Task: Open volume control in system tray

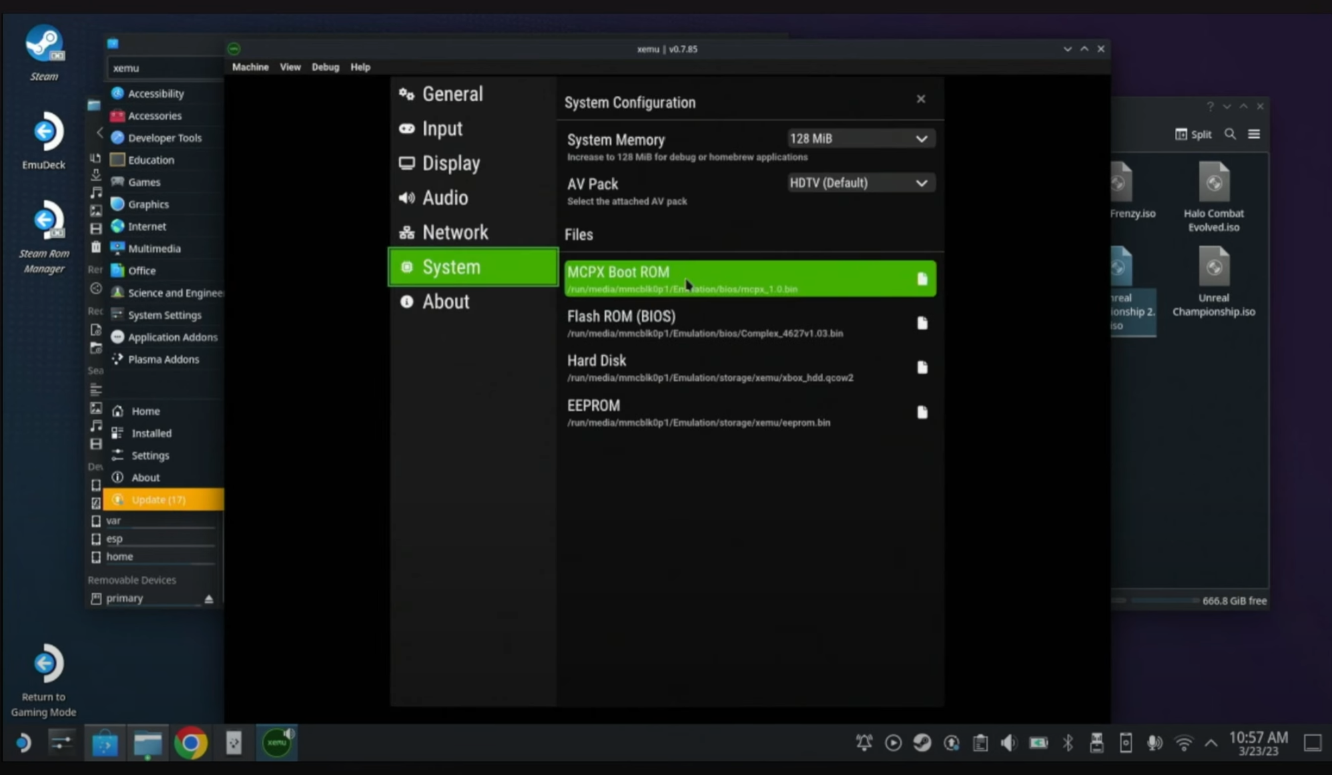Action: pos(1009,743)
